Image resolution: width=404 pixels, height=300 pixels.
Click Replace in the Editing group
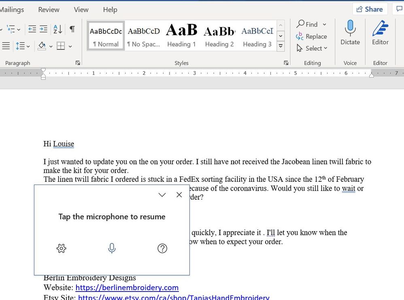click(312, 36)
